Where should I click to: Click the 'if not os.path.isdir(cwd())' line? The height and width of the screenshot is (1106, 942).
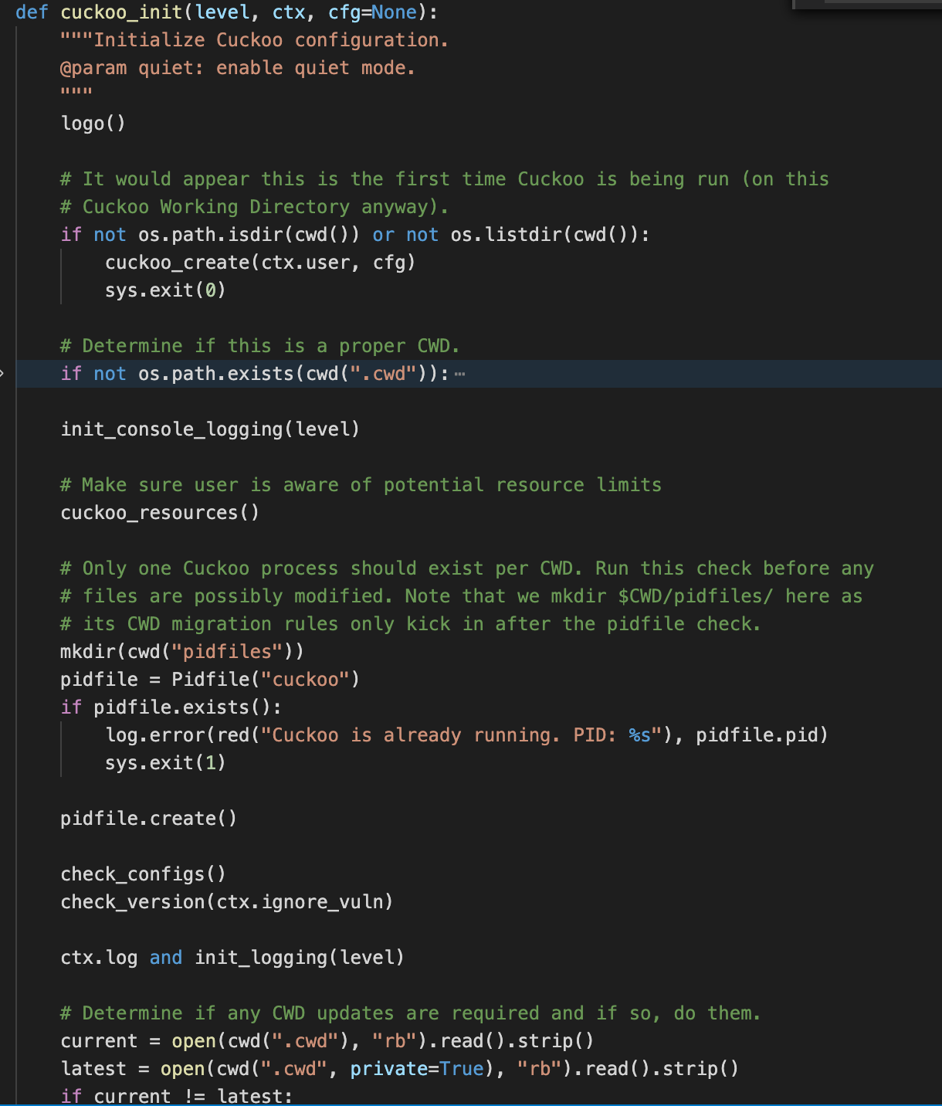[x=355, y=235]
